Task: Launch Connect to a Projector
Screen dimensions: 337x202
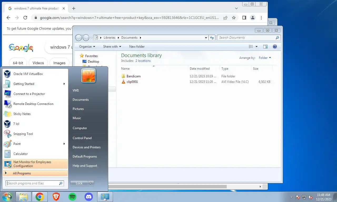Action: pyautogui.click(x=35, y=94)
